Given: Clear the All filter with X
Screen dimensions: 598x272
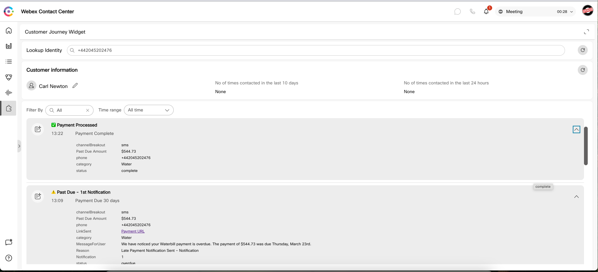Looking at the screenshot, I should (88, 110).
